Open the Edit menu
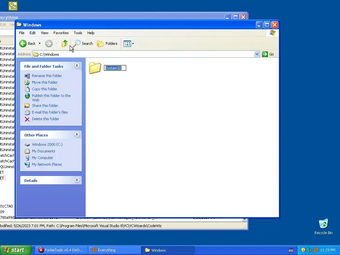The image size is (340, 255). [33, 33]
